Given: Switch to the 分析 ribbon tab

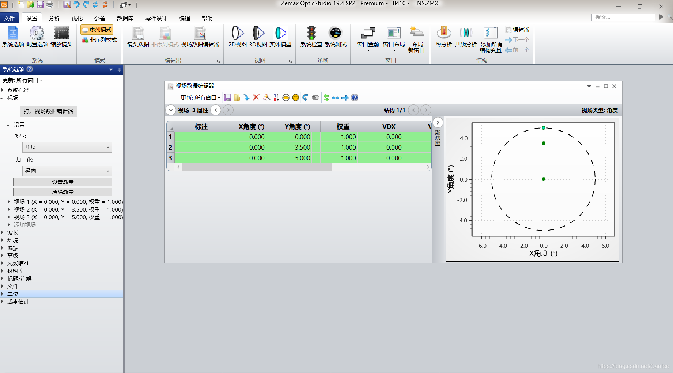Looking at the screenshot, I should 54,18.
